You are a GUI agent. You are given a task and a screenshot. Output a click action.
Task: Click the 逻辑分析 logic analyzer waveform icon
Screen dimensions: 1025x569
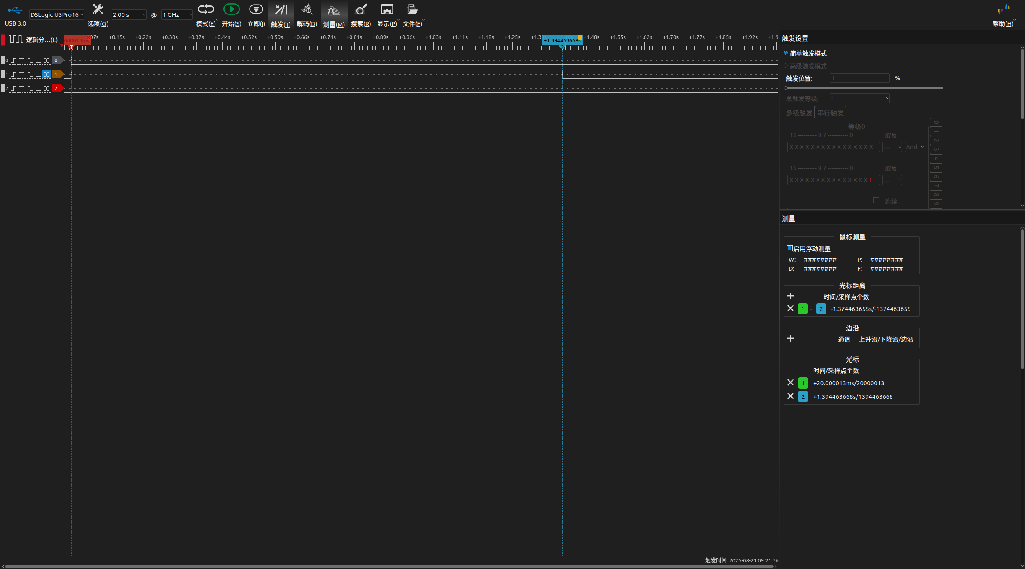(16, 39)
